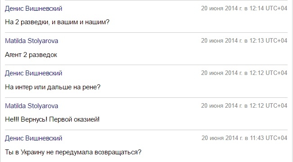Click divider line below 'На интер' message
The image size is (293, 162).
click(146, 97)
